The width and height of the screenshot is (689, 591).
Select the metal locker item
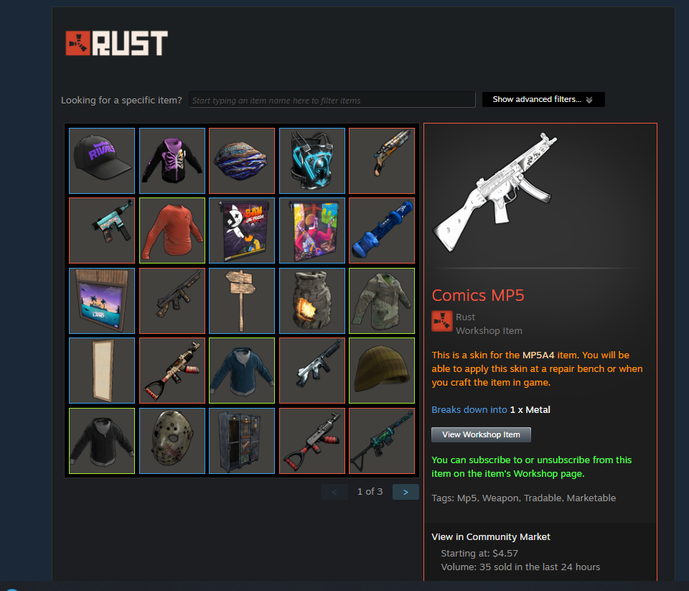(242, 441)
